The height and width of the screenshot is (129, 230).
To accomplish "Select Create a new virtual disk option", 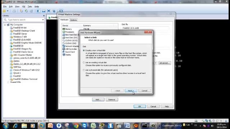I will pos(84,50).
